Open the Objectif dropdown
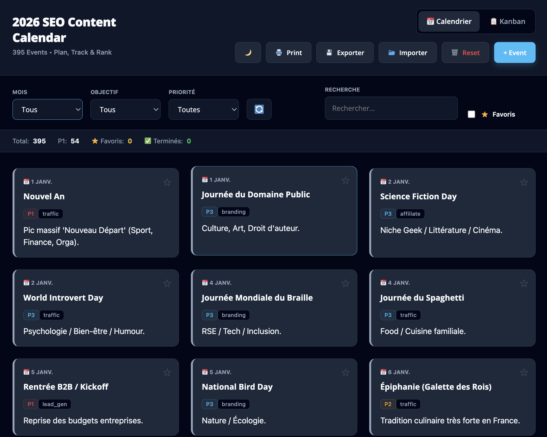The width and height of the screenshot is (547, 437). point(125,109)
